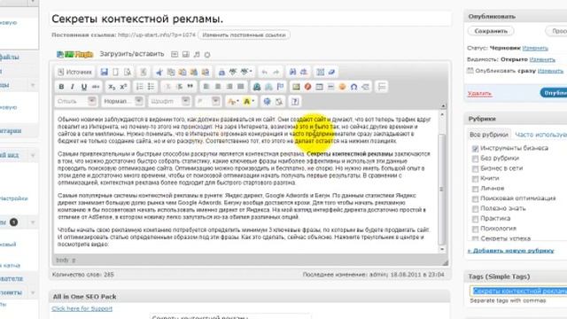This screenshot has width=567, height=319.
Task: Align text to the left
Action: [x=206, y=87]
